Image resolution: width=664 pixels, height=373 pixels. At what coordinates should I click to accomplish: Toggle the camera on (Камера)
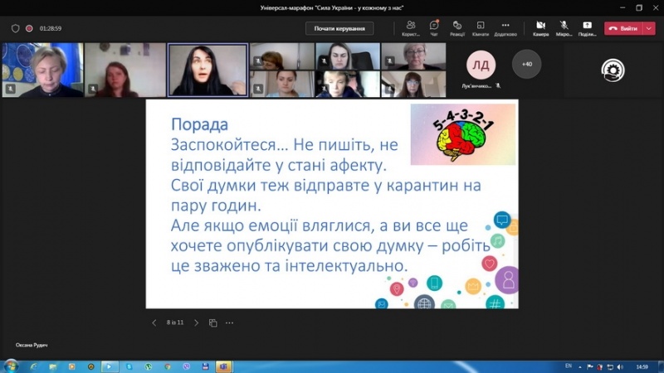coord(540,27)
